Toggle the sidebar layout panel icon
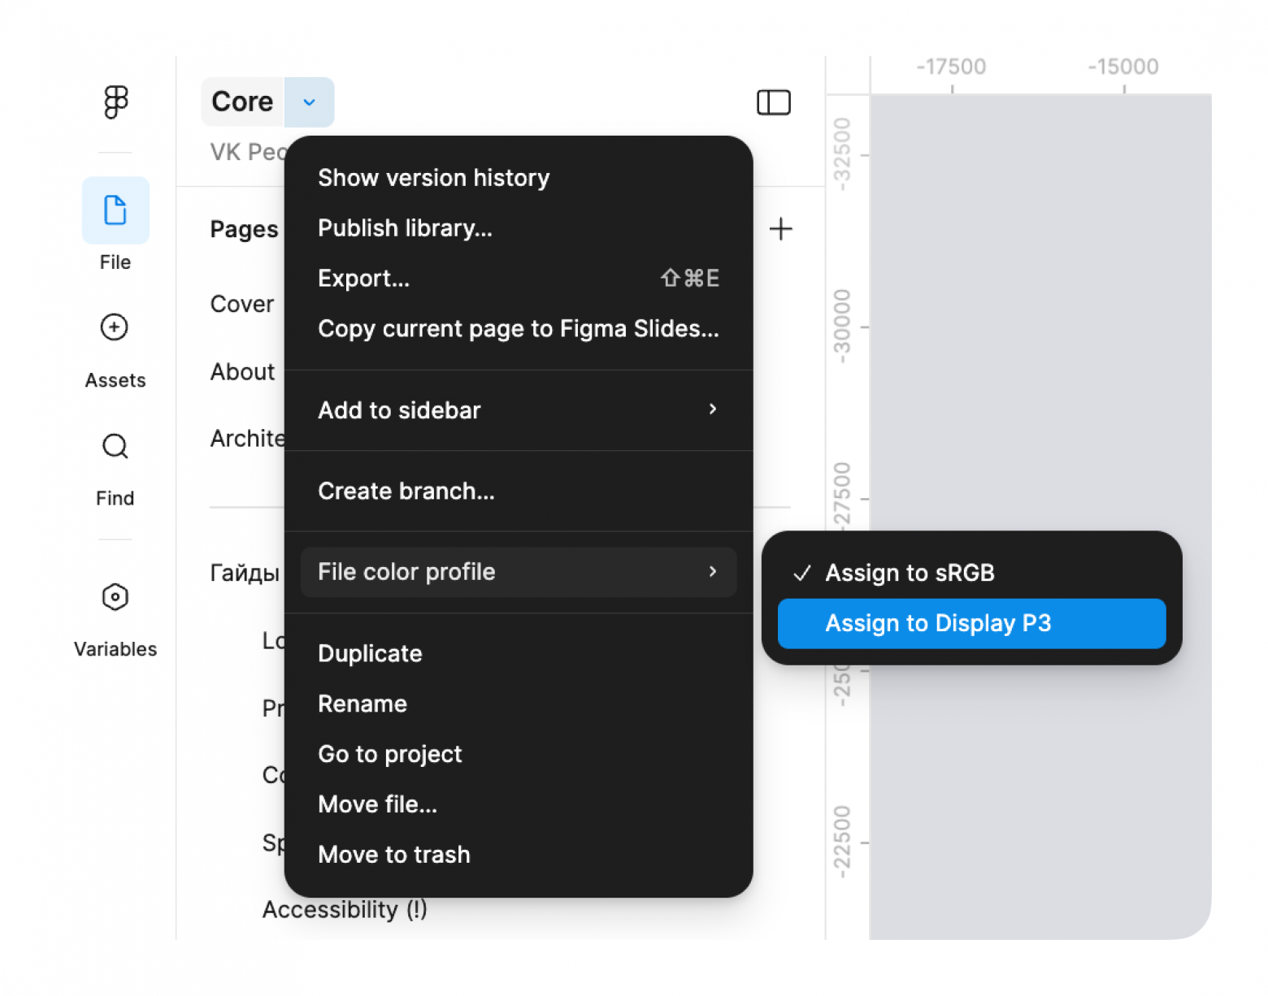The height and width of the screenshot is (996, 1268). 773,102
